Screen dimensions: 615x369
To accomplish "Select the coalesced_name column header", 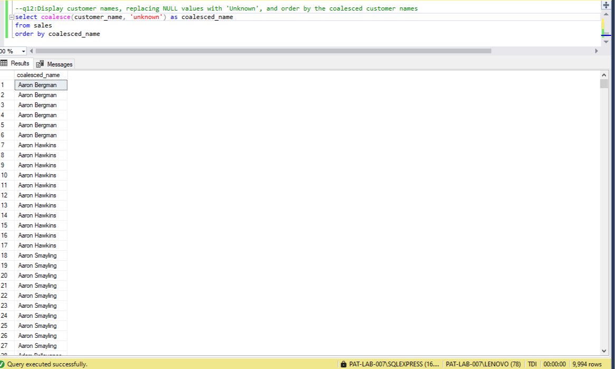I will tap(41, 75).
